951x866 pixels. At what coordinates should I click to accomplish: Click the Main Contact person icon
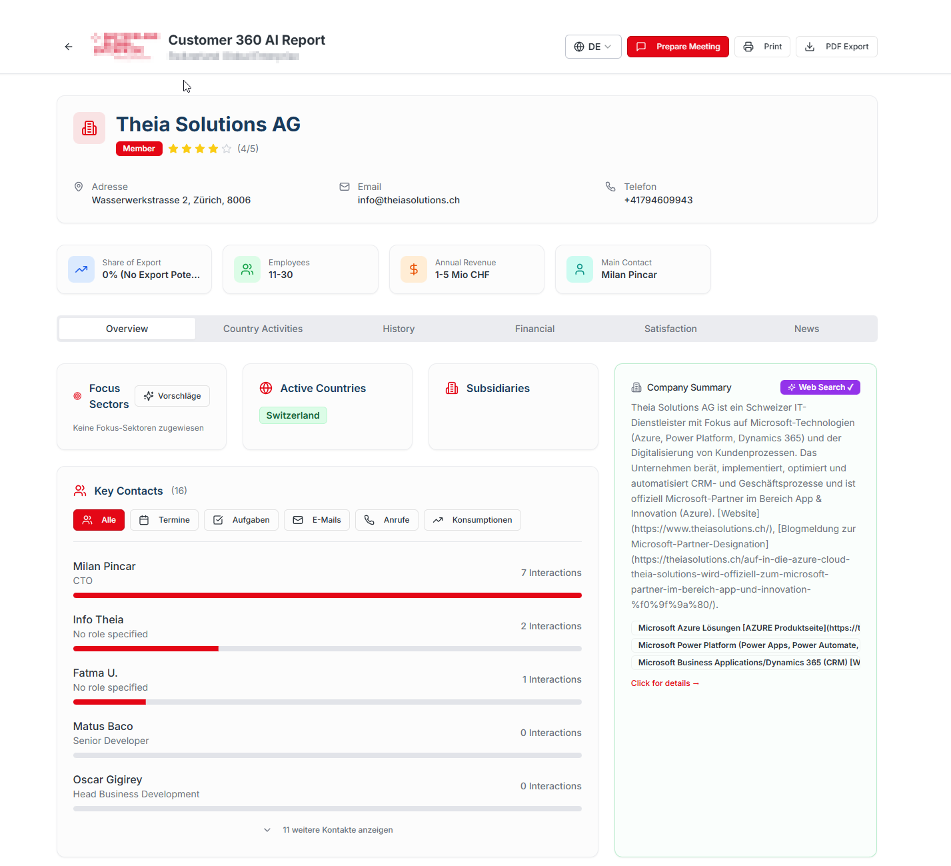click(x=580, y=269)
